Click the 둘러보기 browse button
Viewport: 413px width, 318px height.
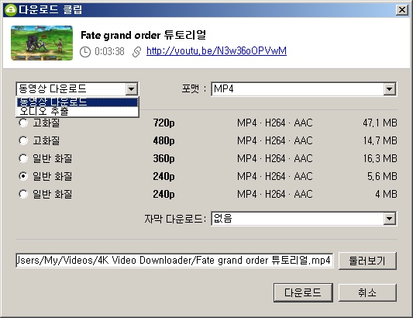click(x=367, y=261)
